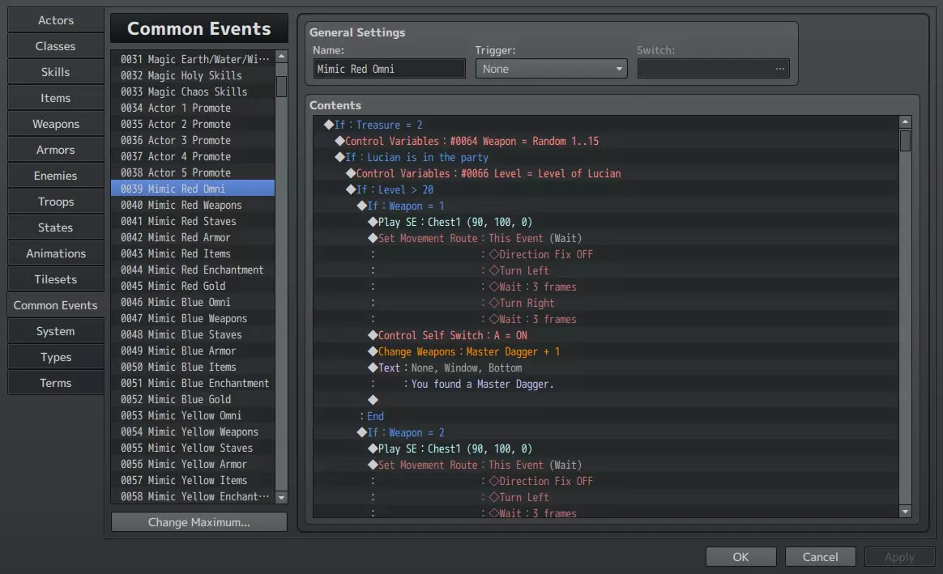Open the Trigger dropdown set to None

tap(552, 69)
